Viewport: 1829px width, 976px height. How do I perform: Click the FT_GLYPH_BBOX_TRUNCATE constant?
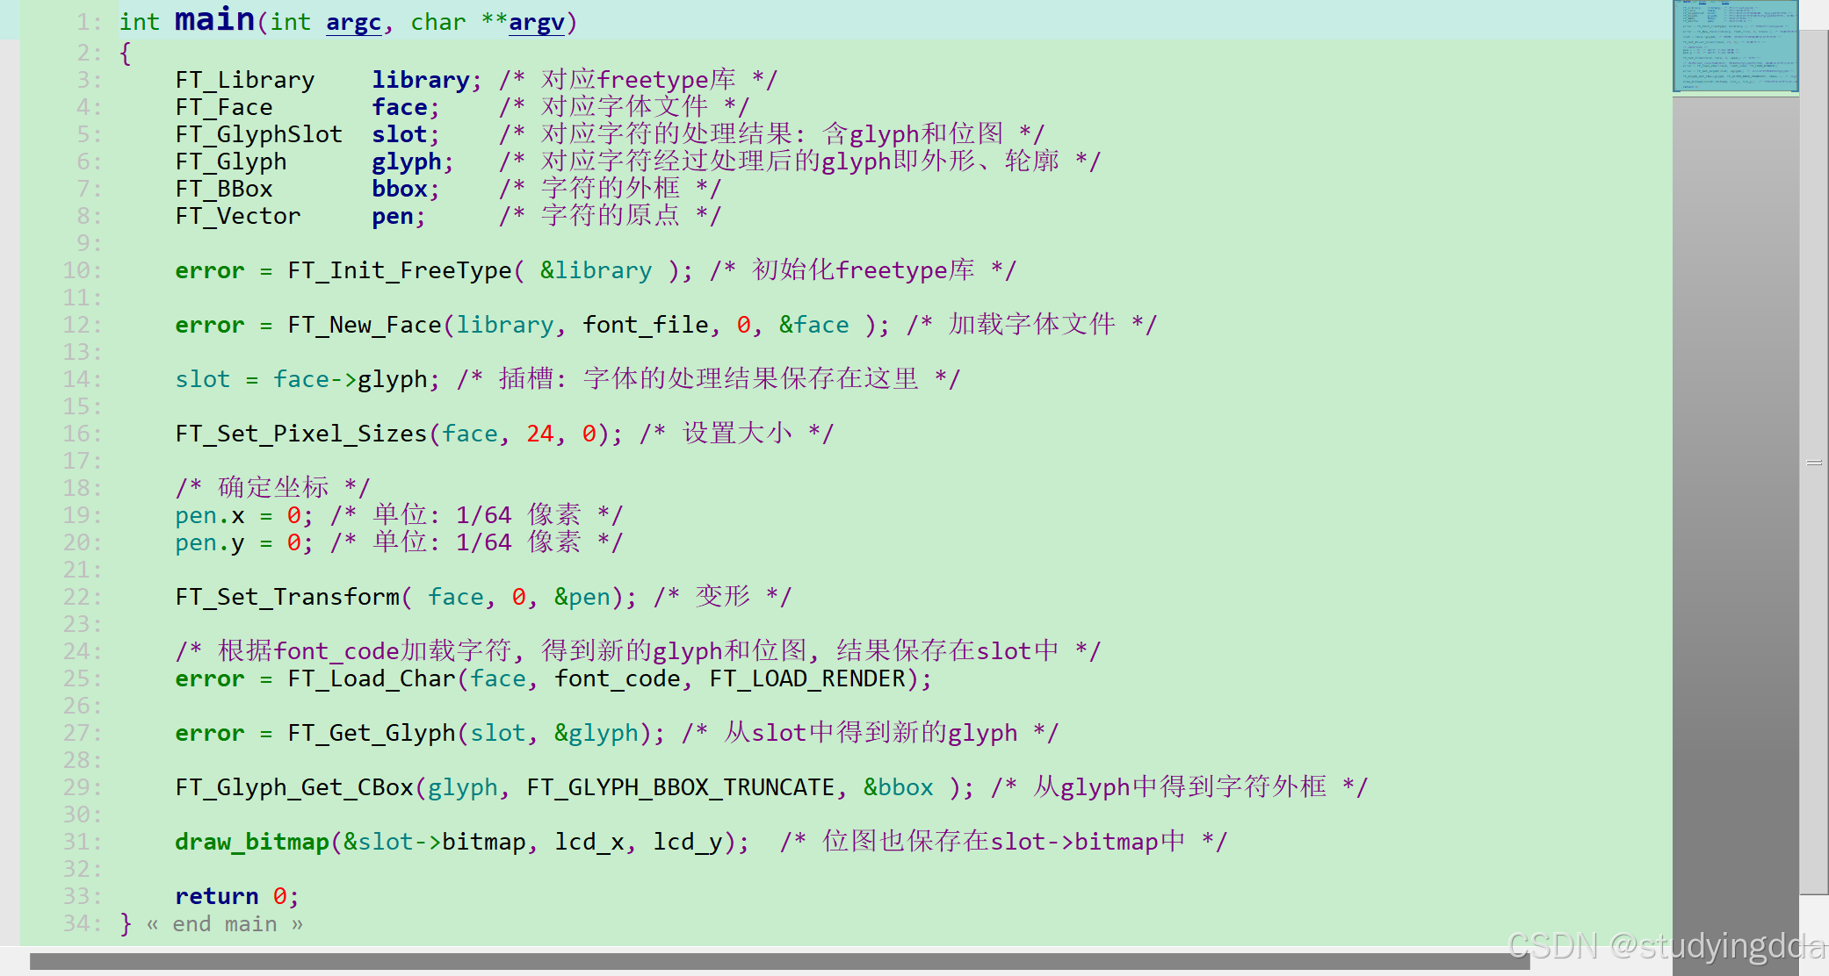(680, 787)
